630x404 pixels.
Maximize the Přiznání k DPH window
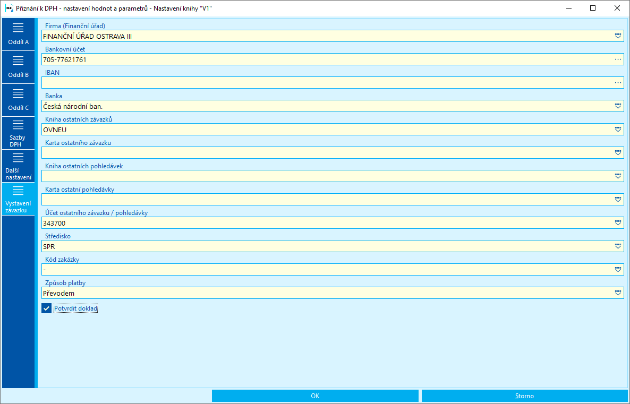pos(593,8)
